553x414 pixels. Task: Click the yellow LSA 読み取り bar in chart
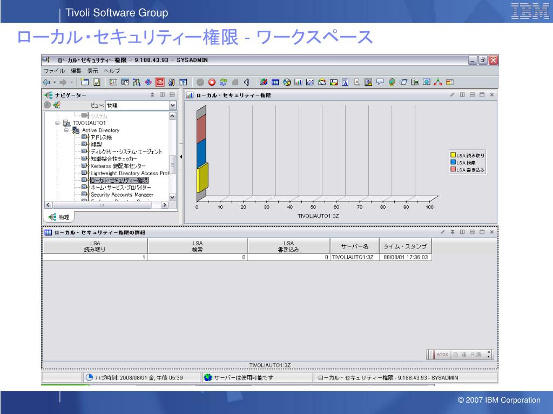[x=203, y=178]
